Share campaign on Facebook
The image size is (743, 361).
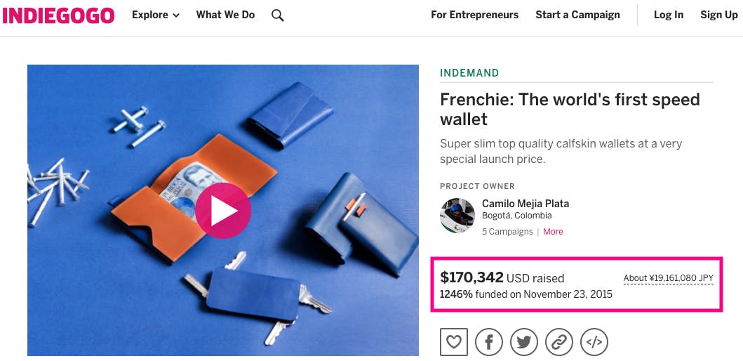tap(489, 342)
